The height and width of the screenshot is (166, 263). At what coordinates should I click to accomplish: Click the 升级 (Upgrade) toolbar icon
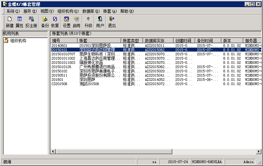pos(88,22)
